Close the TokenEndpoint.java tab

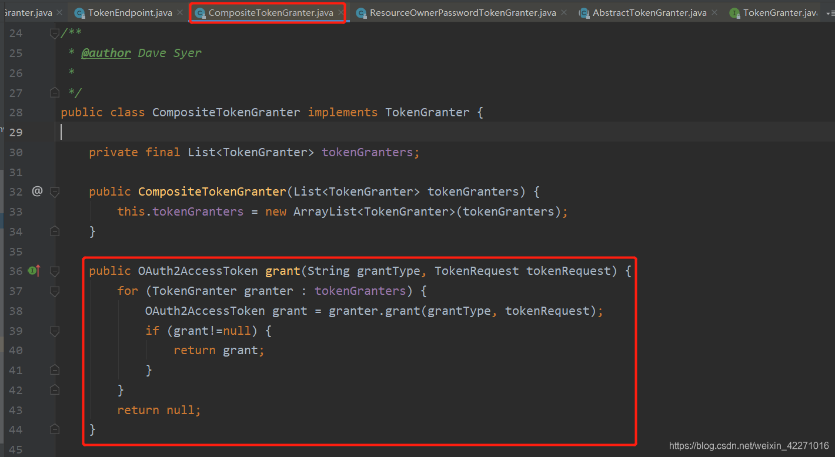click(179, 12)
